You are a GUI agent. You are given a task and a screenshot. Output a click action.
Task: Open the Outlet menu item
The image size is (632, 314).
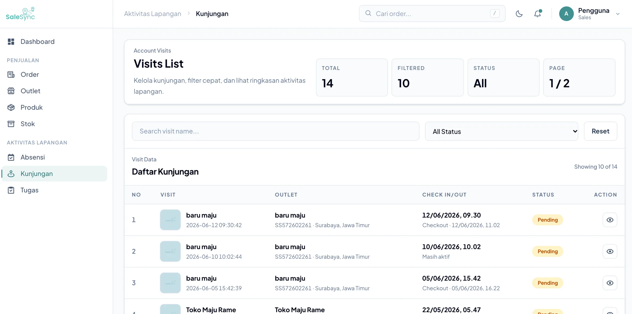54,91
